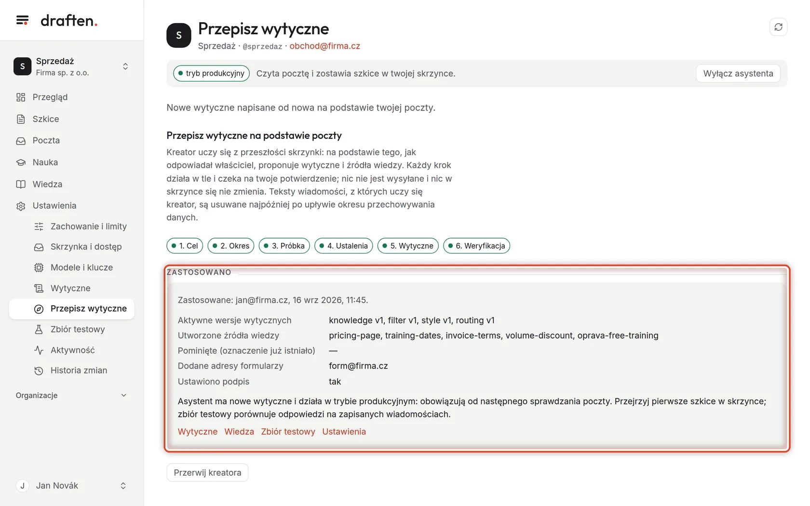Click the obchod@firma.cz email link

(324, 46)
